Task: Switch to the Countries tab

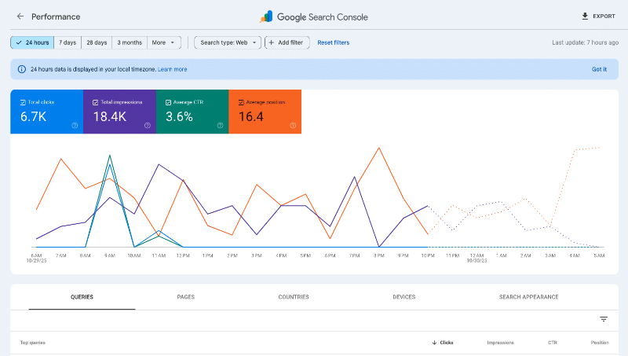Action: (x=294, y=297)
